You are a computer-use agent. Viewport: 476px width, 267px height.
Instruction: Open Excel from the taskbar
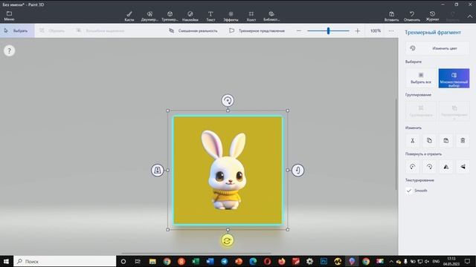point(196,261)
